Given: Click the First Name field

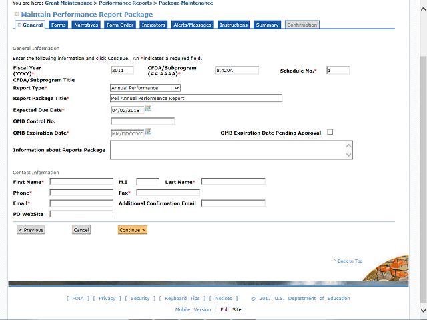Looking at the screenshot, I should 81,181.
